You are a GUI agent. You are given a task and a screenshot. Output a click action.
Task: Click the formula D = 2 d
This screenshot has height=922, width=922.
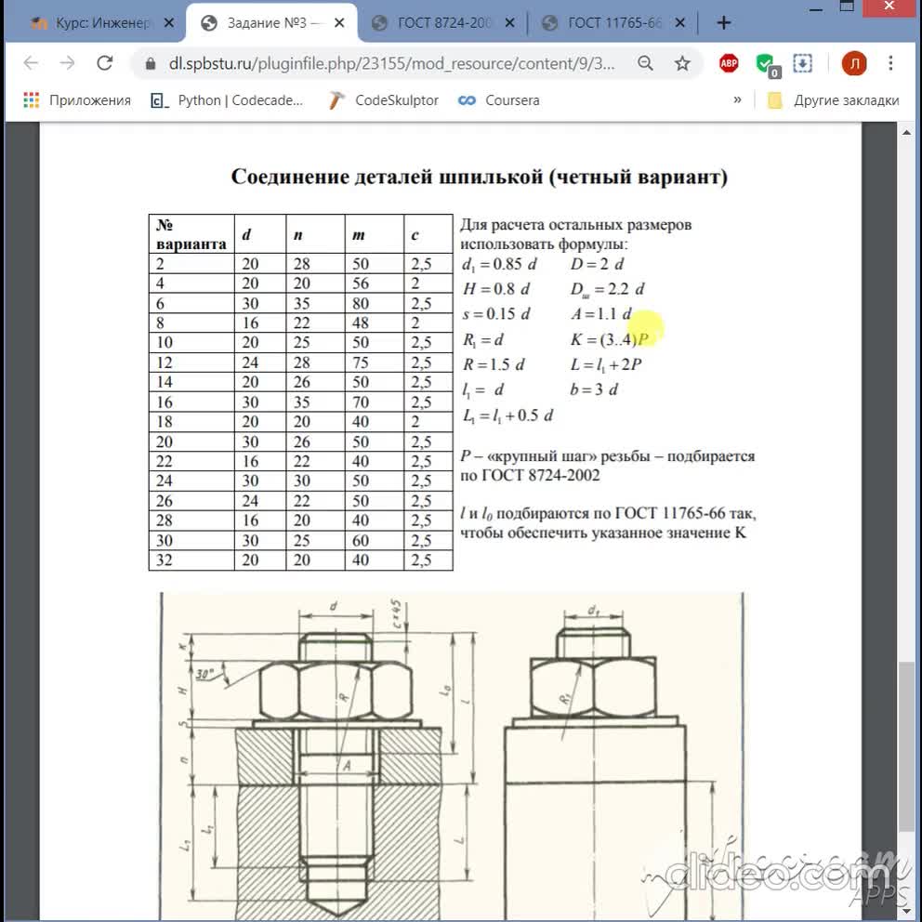[597, 264]
